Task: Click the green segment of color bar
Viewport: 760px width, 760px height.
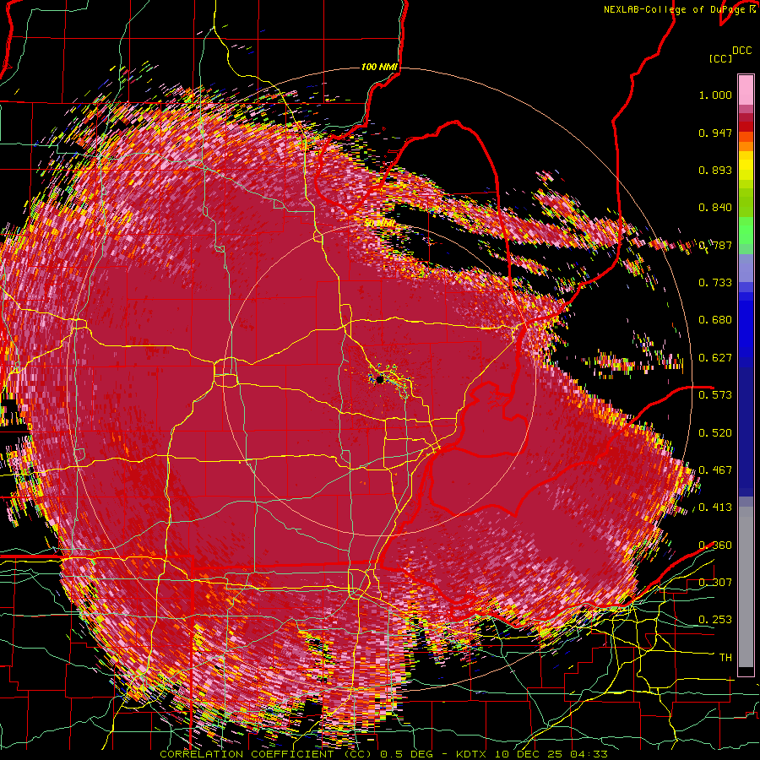Action: pos(746,231)
